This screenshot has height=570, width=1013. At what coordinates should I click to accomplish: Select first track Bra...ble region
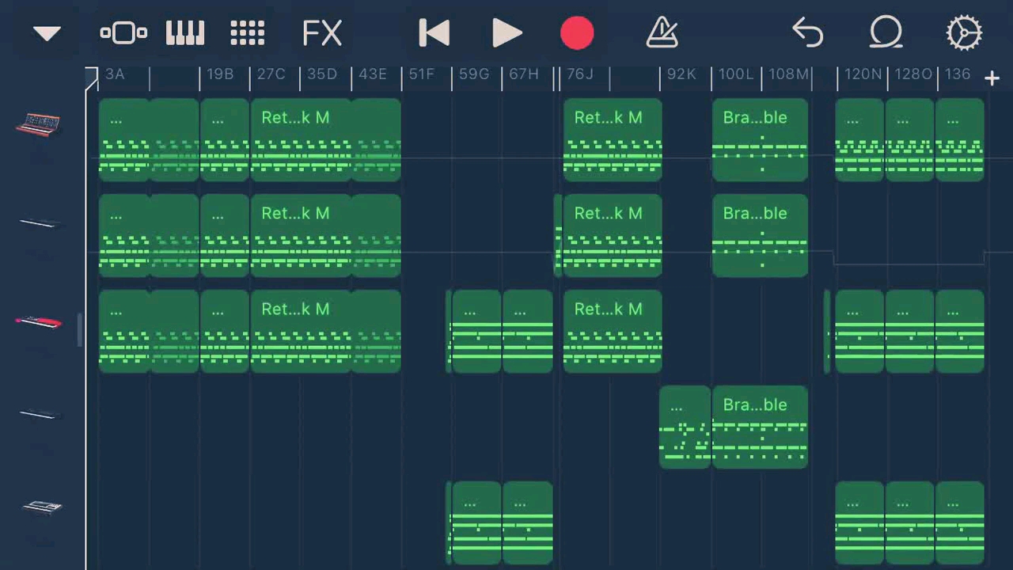[760, 140]
